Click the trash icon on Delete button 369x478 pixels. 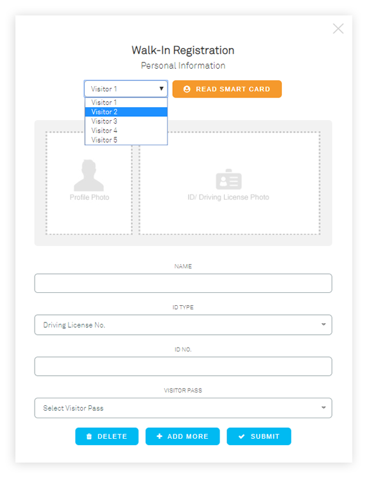(89, 436)
